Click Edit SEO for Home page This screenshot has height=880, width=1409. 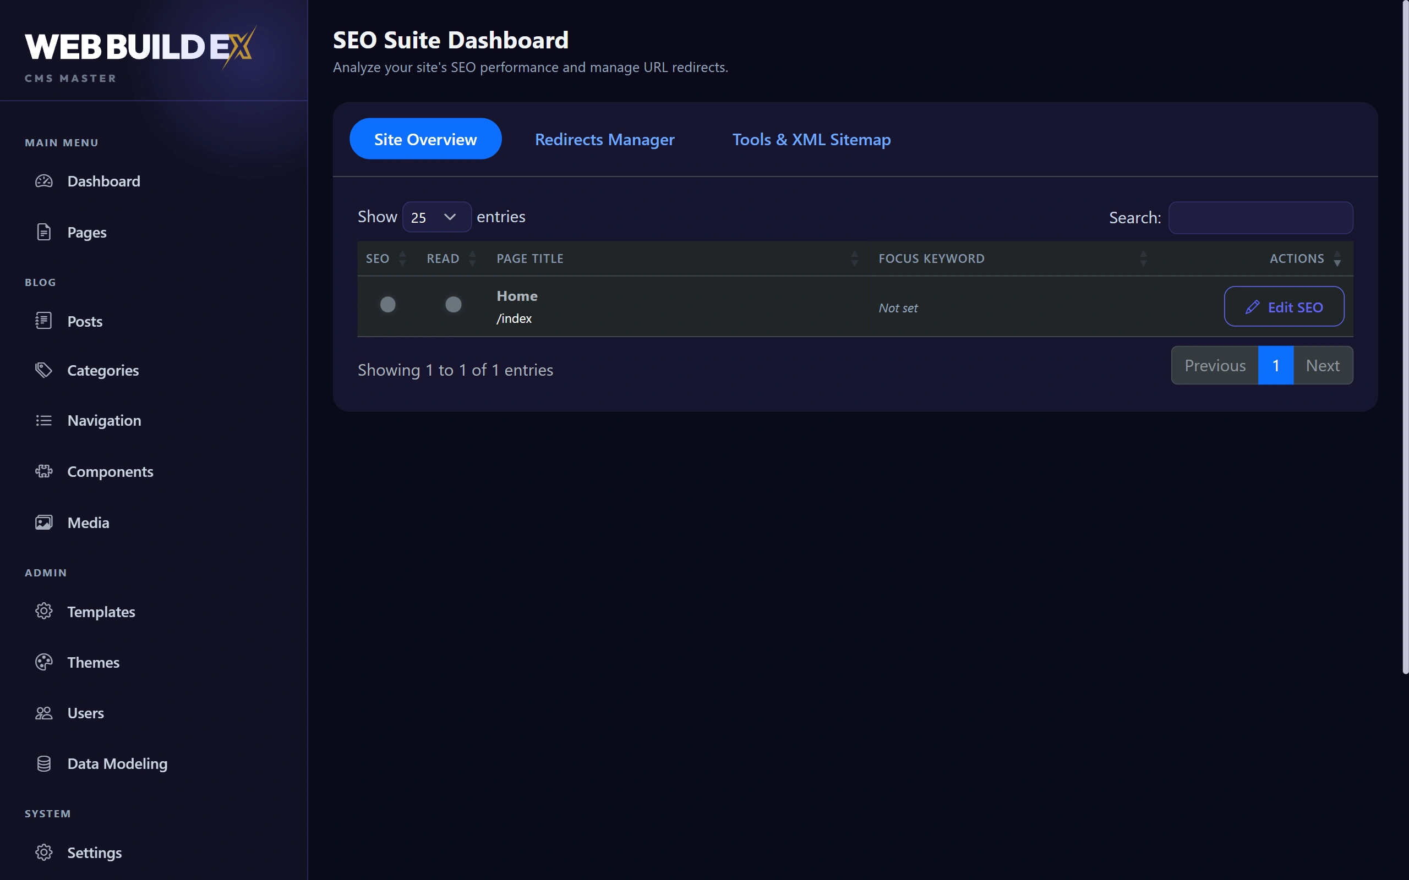click(1284, 307)
